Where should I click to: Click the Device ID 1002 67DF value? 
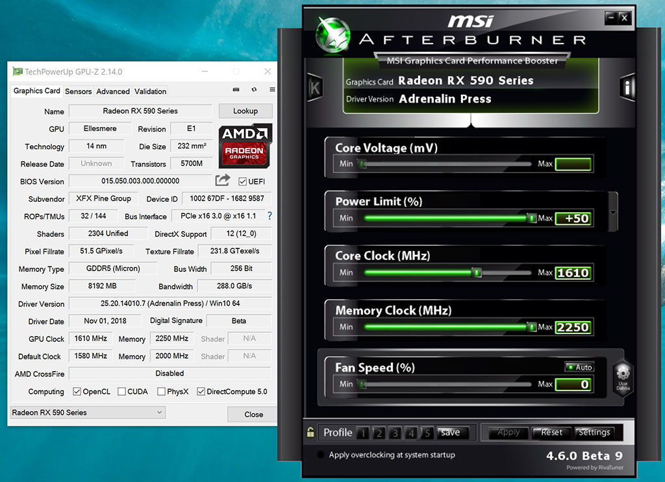(x=227, y=199)
